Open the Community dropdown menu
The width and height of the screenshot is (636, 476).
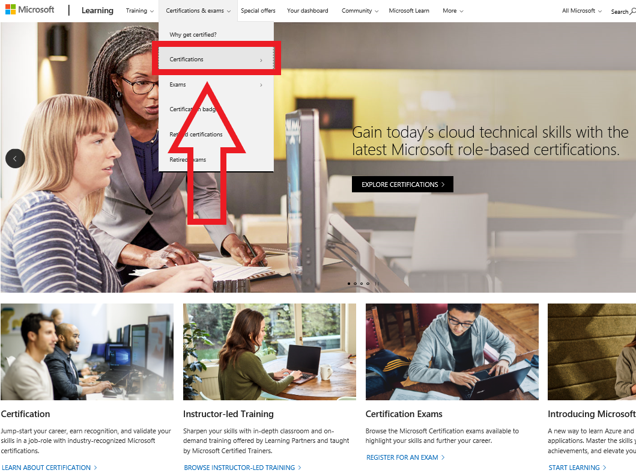pyautogui.click(x=360, y=11)
